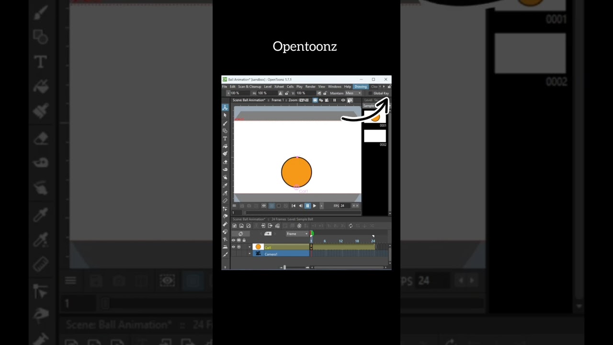Open the Cells menu
This screenshot has width=613, height=345.
290,87
